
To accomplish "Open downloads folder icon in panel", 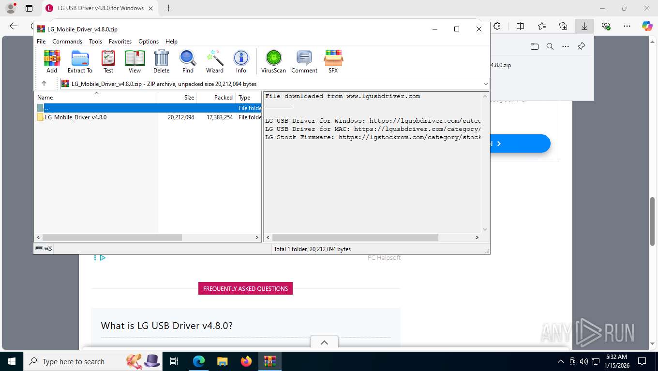I will [x=534, y=46].
